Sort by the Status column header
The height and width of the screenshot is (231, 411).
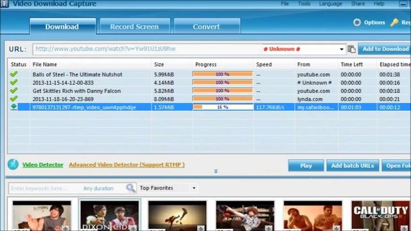pyautogui.click(x=19, y=64)
